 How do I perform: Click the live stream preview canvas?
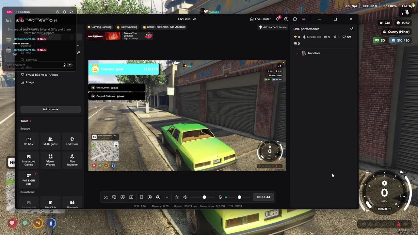[x=187, y=116]
